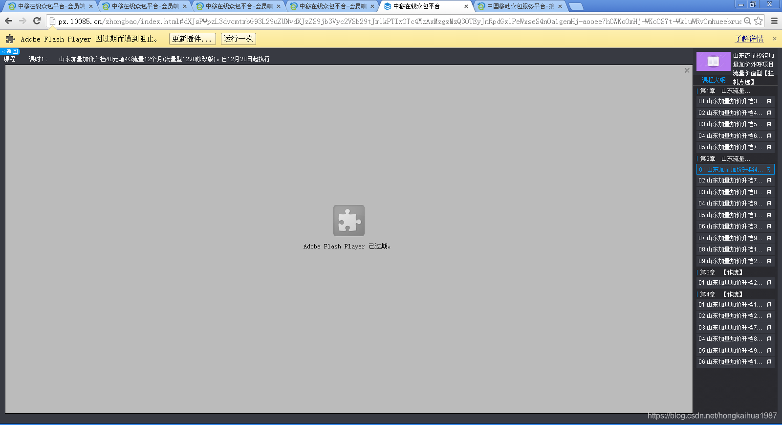
Task: Collapse chapter 第4章【作废】
Action: click(725, 294)
